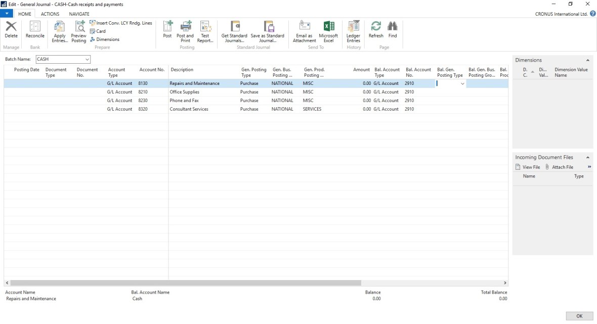Click the Post and Print icon

tap(185, 30)
